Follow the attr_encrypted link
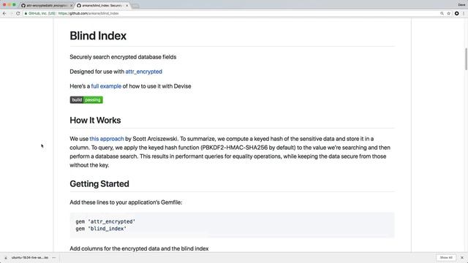The image size is (468, 263). point(143,72)
